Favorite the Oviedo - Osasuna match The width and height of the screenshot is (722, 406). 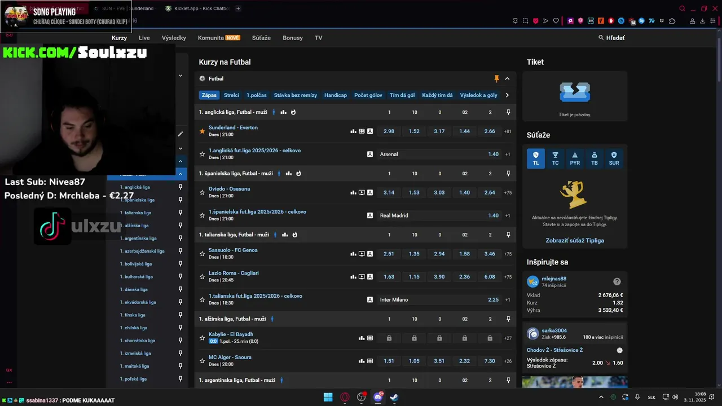tap(202, 192)
